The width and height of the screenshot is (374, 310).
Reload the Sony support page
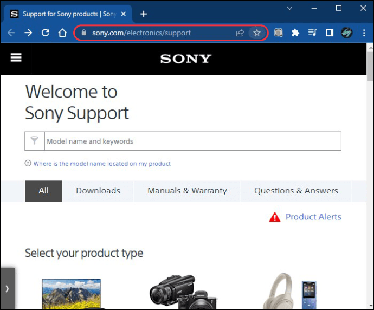[x=46, y=33]
